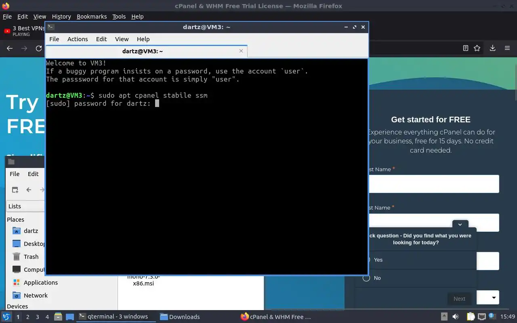517x323 pixels.
Task: Switch to virtual desktop 3
Action: pyautogui.click(x=37, y=317)
